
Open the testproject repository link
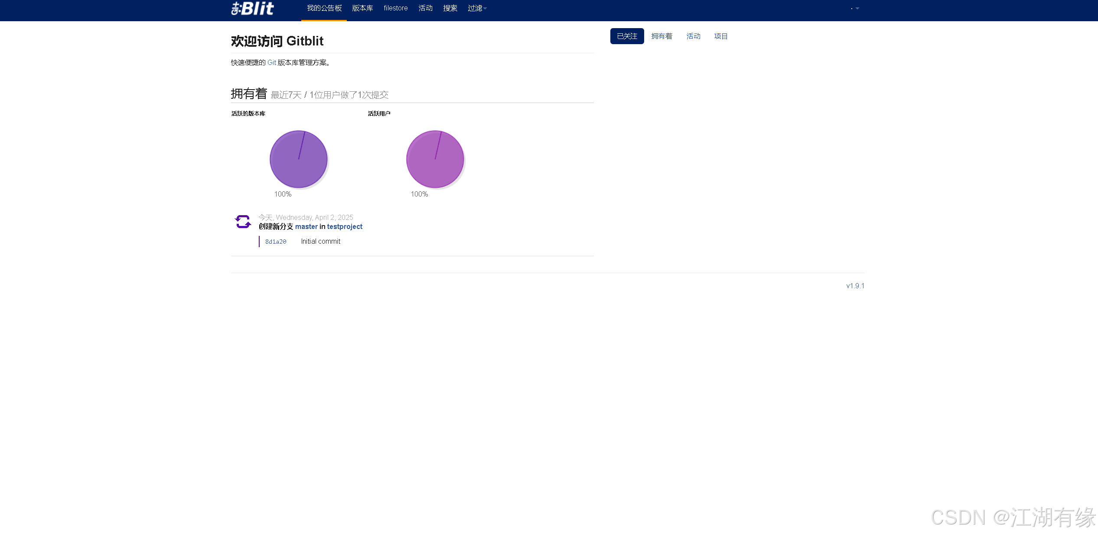click(345, 227)
